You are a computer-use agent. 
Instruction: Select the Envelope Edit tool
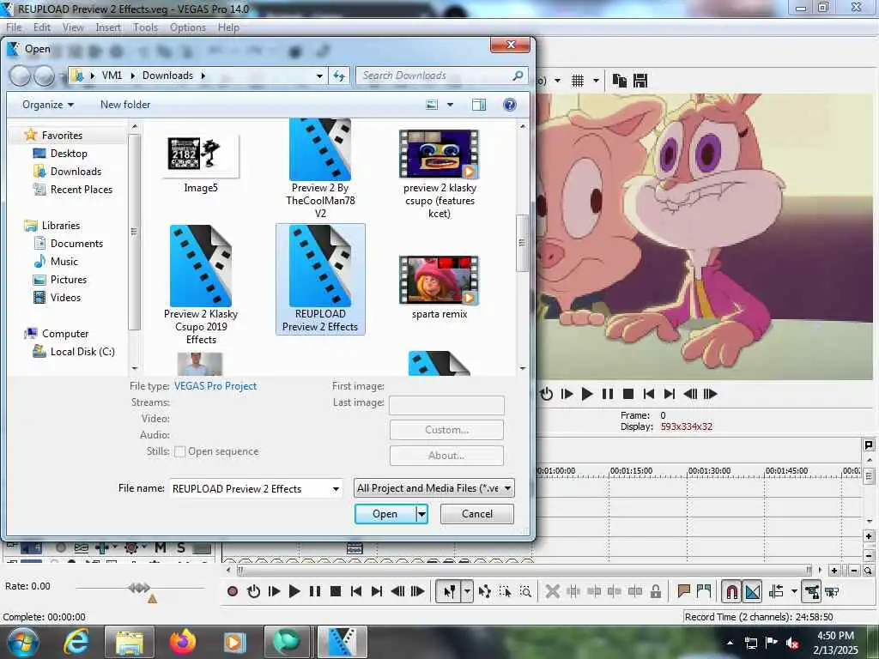485,591
